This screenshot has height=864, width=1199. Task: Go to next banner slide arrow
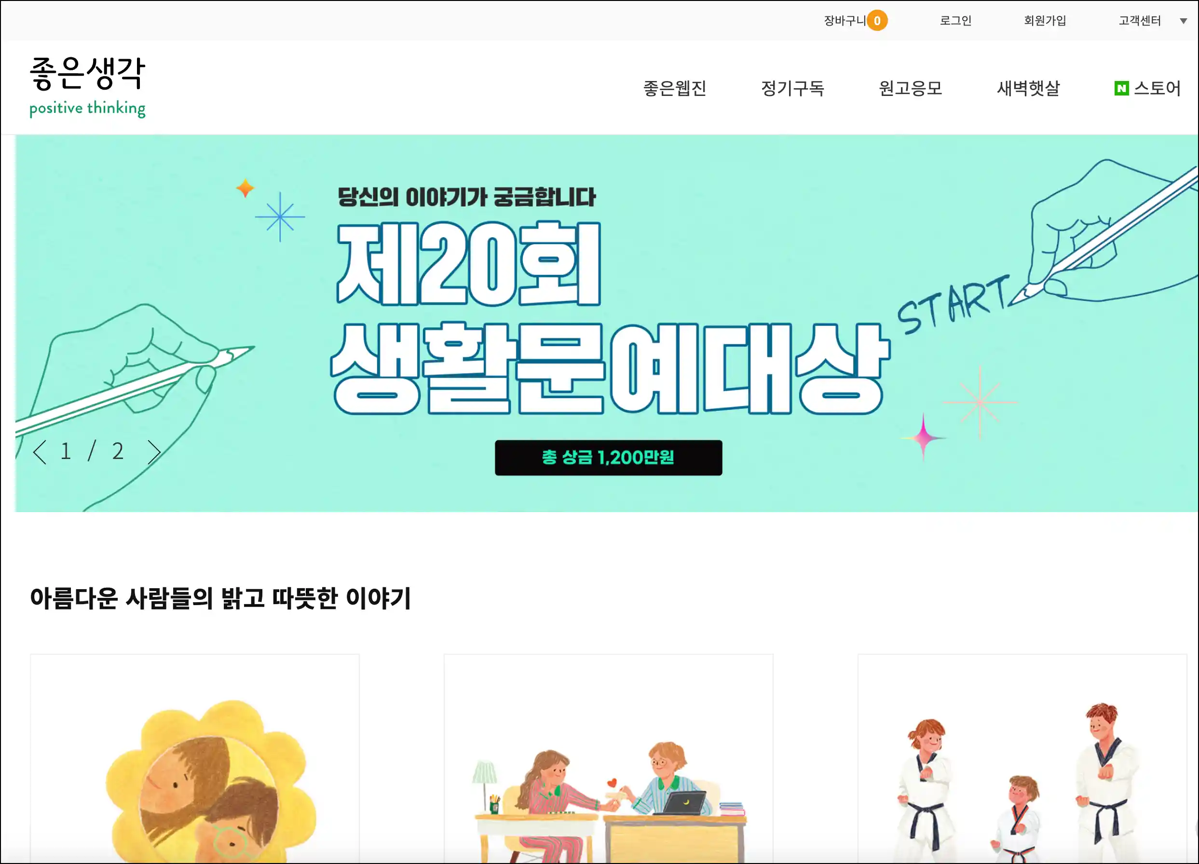tap(154, 452)
